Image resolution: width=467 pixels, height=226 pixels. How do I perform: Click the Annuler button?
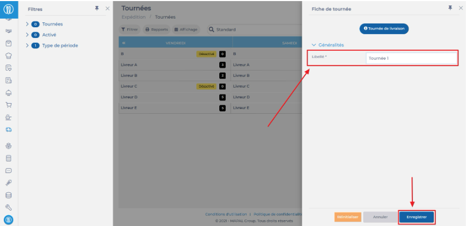pyautogui.click(x=380, y=217)
